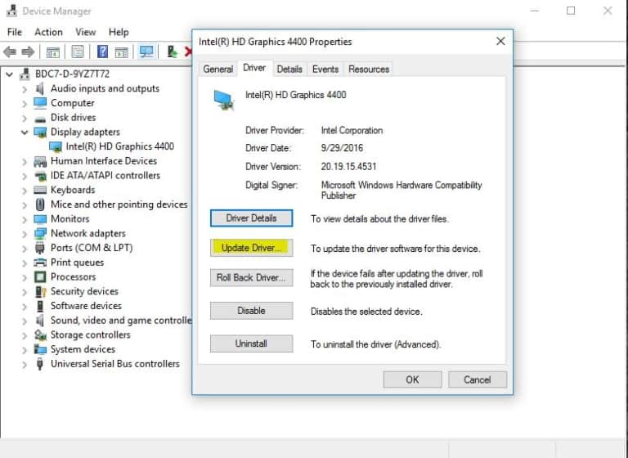The width and height of the screenshot is (628, 458).
Task: Open the Action menu
Action: tap(48, 32)
